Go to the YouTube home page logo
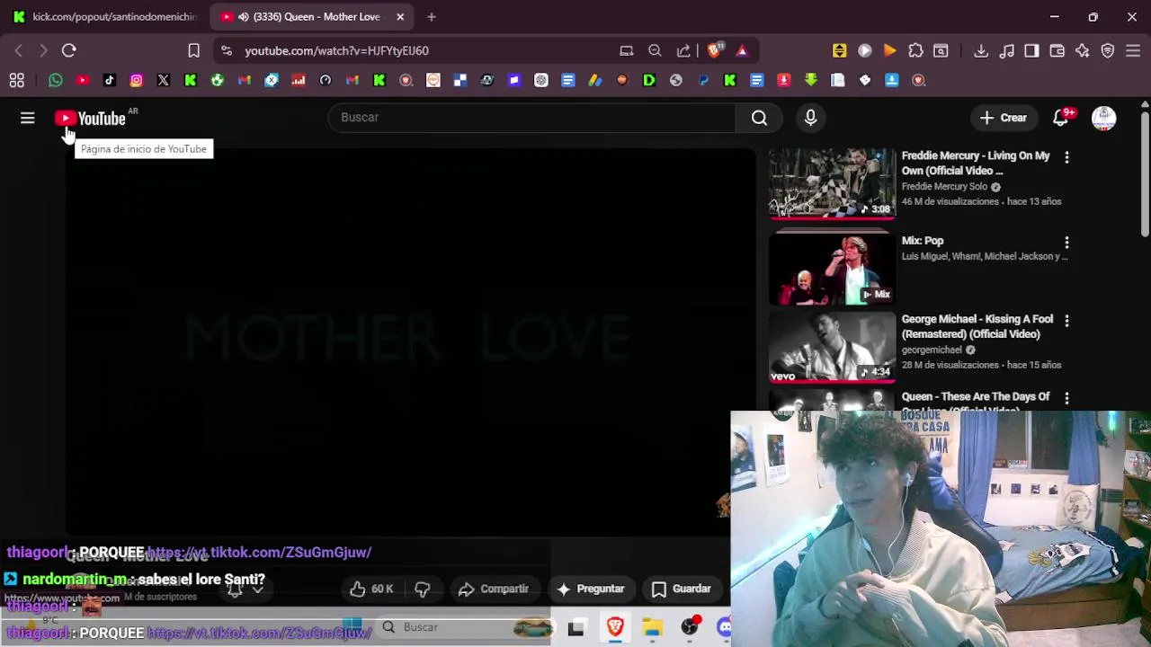The image size is (1151, 647). [90, 119]
